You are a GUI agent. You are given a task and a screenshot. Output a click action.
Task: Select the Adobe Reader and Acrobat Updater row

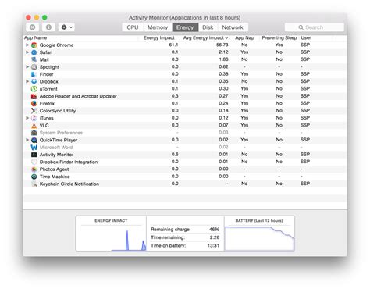[185, 96]
